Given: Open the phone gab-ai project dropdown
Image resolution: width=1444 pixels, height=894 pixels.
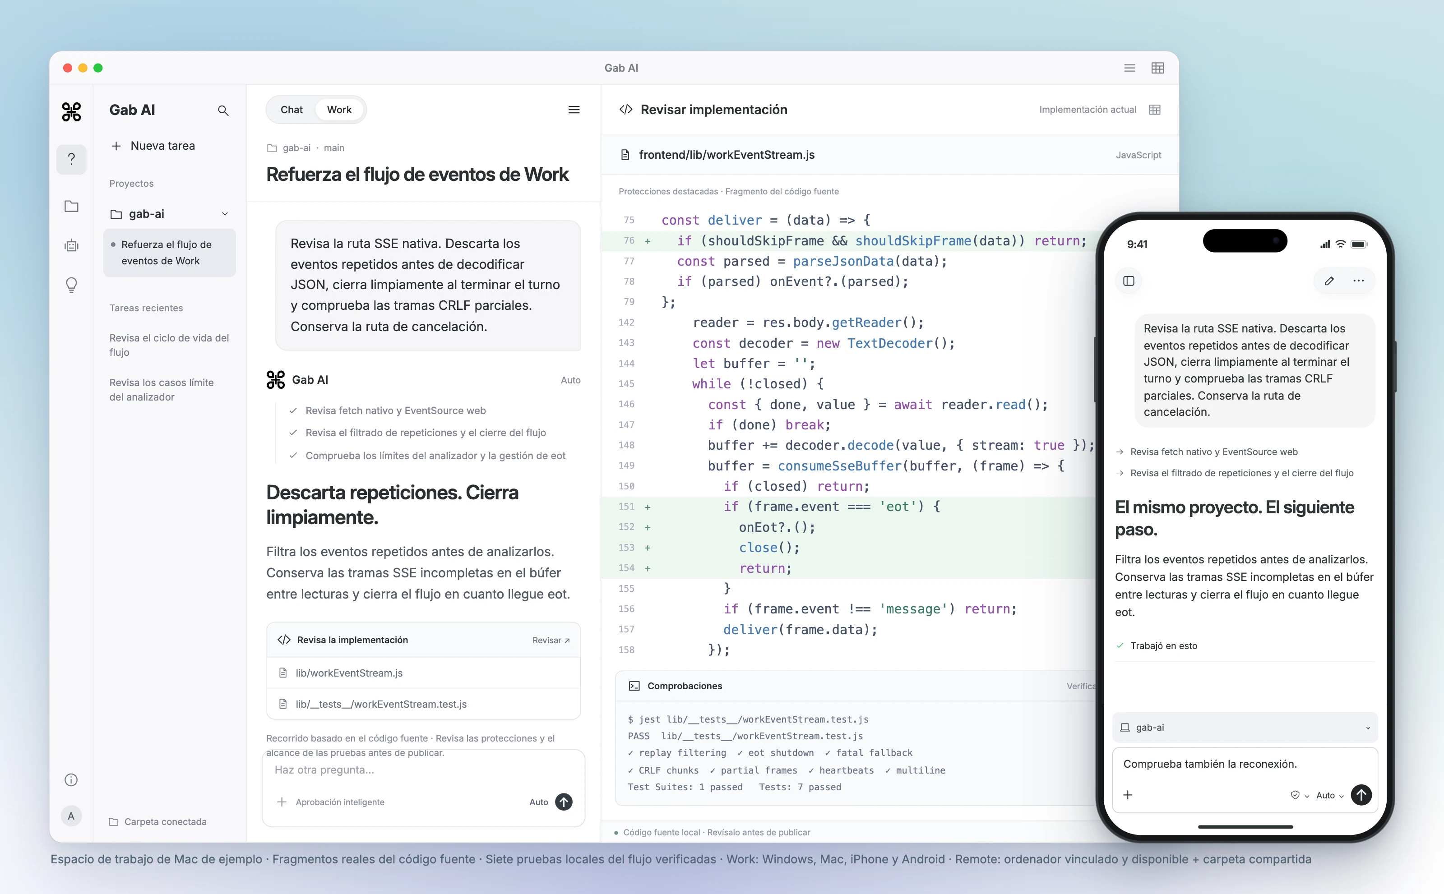Looking at the screenshot, I should (x=1245, y=727).
